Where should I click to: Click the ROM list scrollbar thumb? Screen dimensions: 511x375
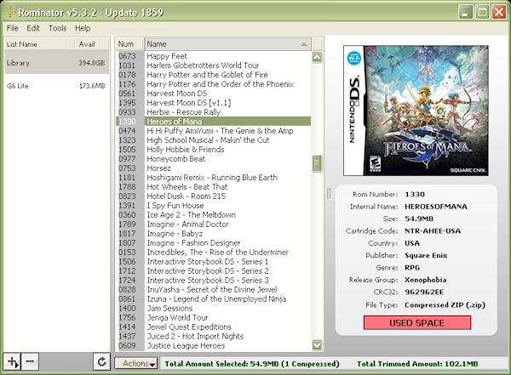click(318, 162)
